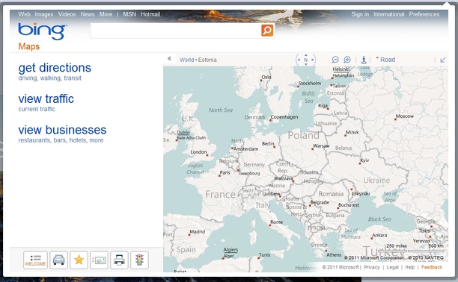Collapse the left panel with the double chevron
Screen dimensions: 458x282
coord(169,58)
